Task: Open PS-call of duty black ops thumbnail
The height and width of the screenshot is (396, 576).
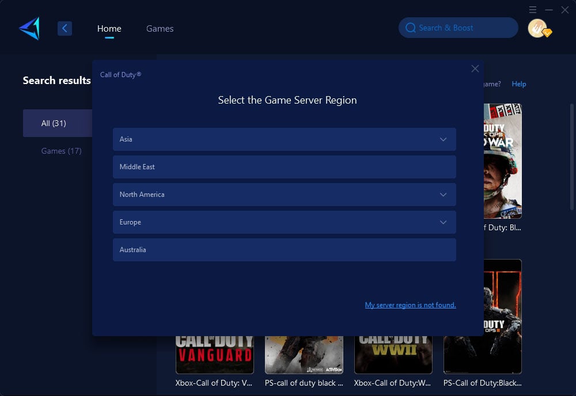Action: tap(304, 355)
